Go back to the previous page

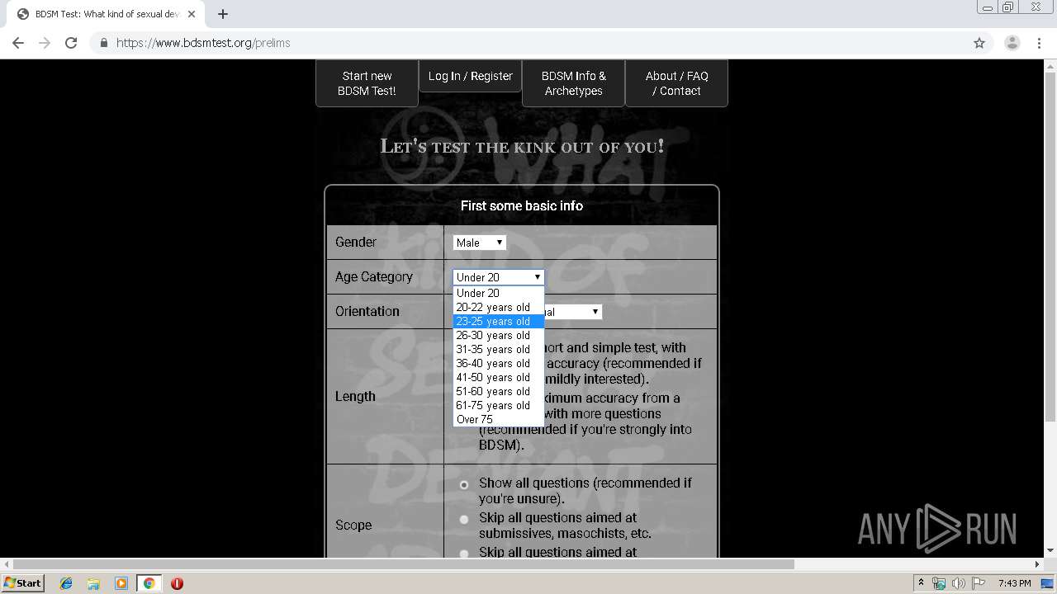18,43
